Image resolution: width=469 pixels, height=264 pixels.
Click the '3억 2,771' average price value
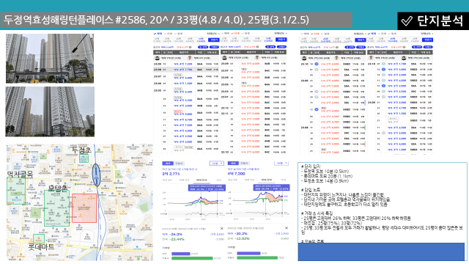pyautogui.click(x=171, y=174)
